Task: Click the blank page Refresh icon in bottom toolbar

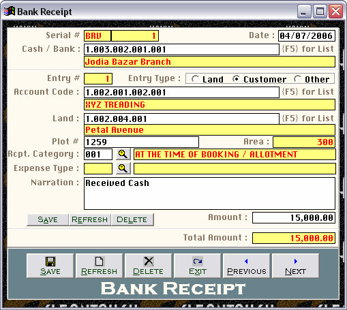Action: (x=99, y=261)
